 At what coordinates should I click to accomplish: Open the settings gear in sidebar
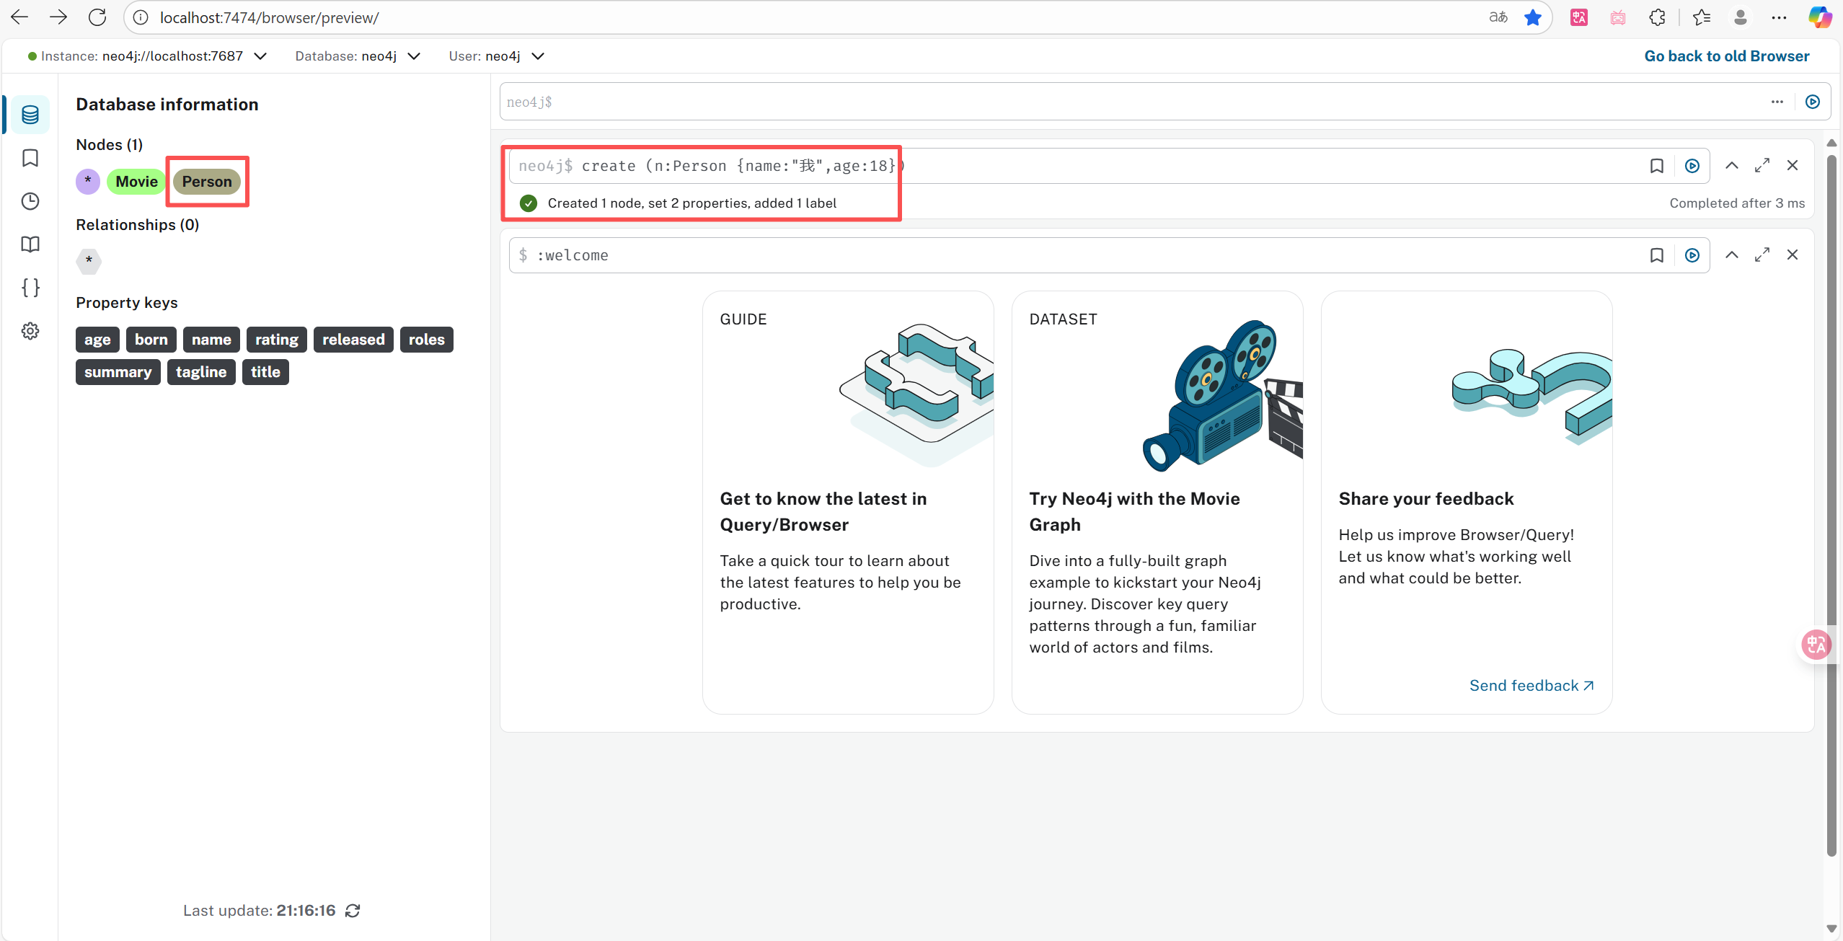click(30, 331)
